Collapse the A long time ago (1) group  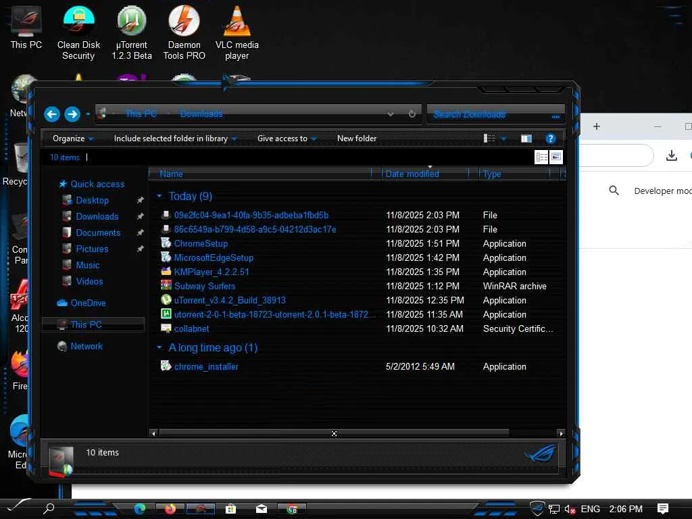[159, 348]
